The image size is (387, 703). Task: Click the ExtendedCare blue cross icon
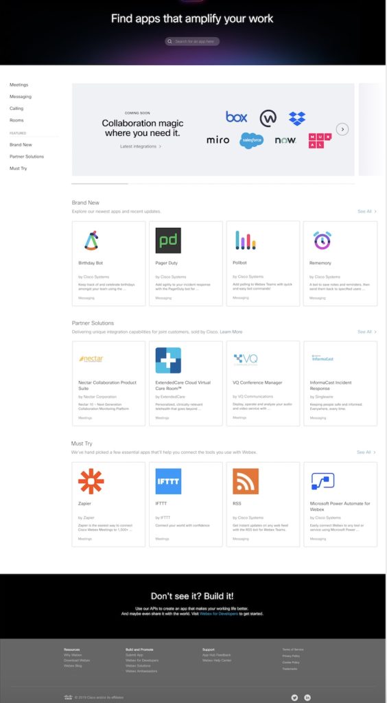click(x=168, y=360)
